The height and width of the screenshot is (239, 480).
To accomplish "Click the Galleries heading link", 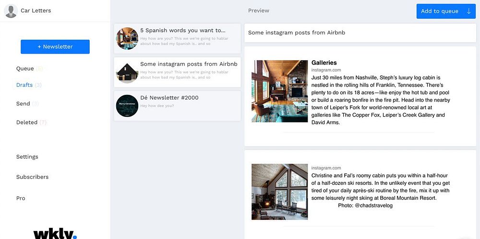I will (324, 63).
